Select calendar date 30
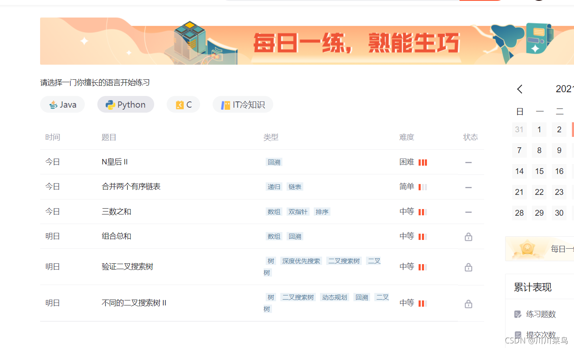574x348 pixels. pos(559,213)
